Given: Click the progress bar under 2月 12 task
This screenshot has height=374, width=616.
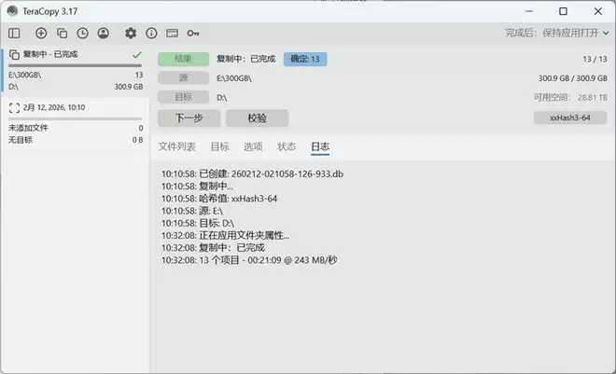Looking at the screenshot, I should 75,118.
